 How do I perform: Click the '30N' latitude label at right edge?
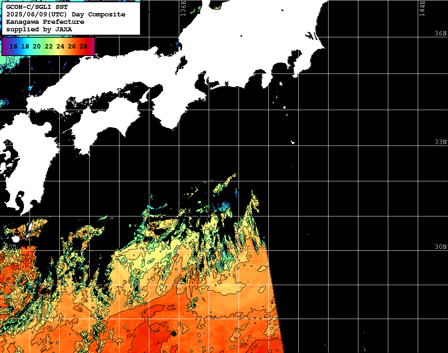[x=441, y=247]
